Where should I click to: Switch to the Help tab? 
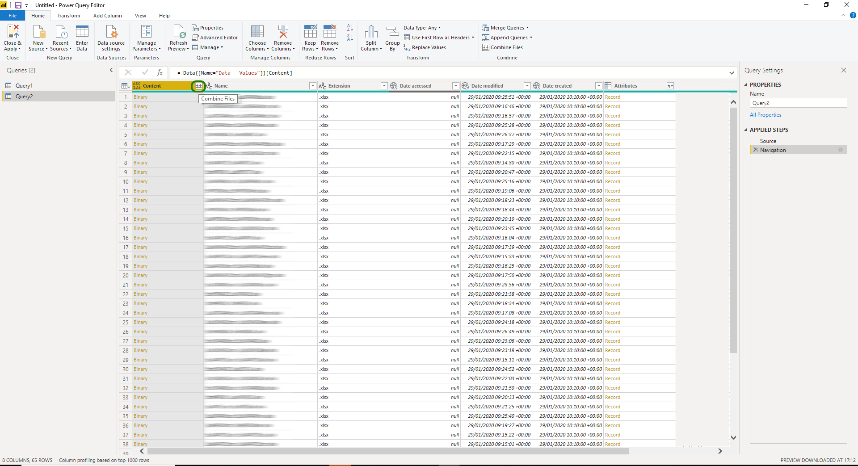pos(164,16)
